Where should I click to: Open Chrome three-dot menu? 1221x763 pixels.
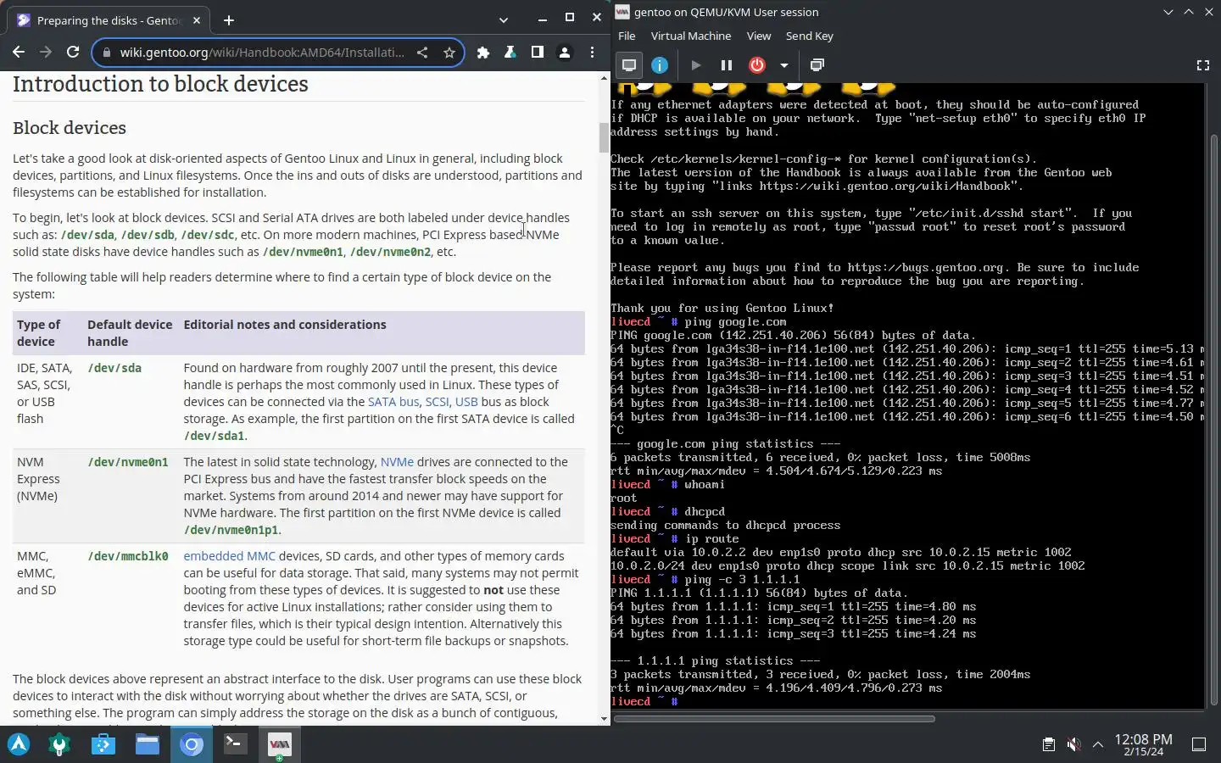point(592,53)
